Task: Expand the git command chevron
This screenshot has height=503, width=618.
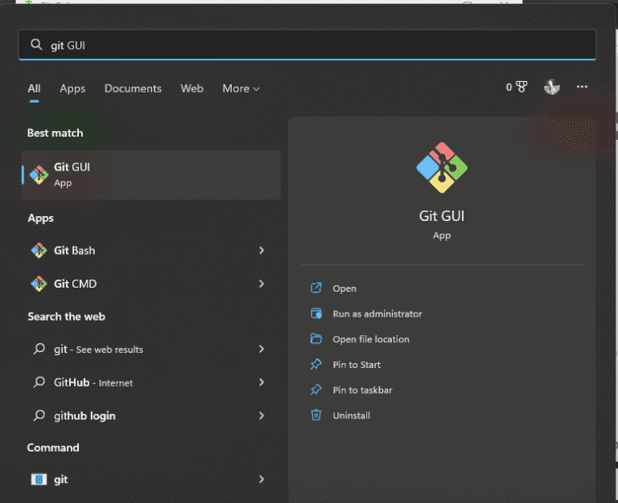Action: [x=262, y=480]
